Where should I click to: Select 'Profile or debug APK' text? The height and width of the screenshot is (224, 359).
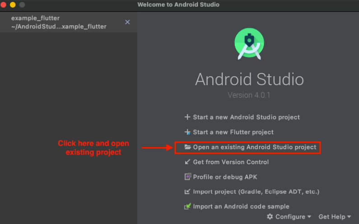point(225,177)
